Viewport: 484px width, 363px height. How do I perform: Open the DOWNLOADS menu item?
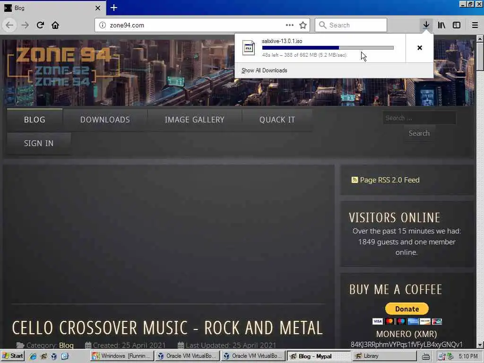point(105,120)
